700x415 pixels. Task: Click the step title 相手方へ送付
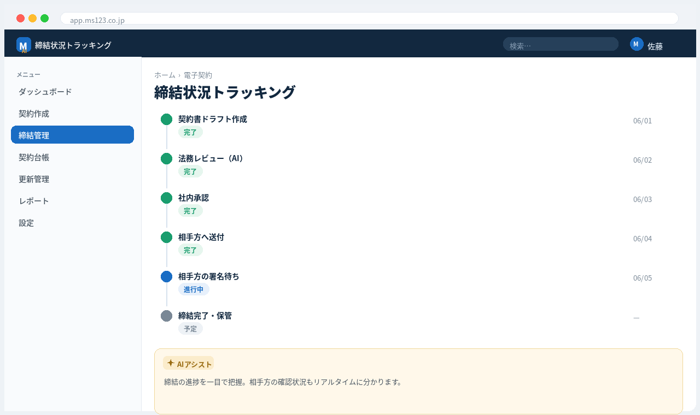(201, 237)
